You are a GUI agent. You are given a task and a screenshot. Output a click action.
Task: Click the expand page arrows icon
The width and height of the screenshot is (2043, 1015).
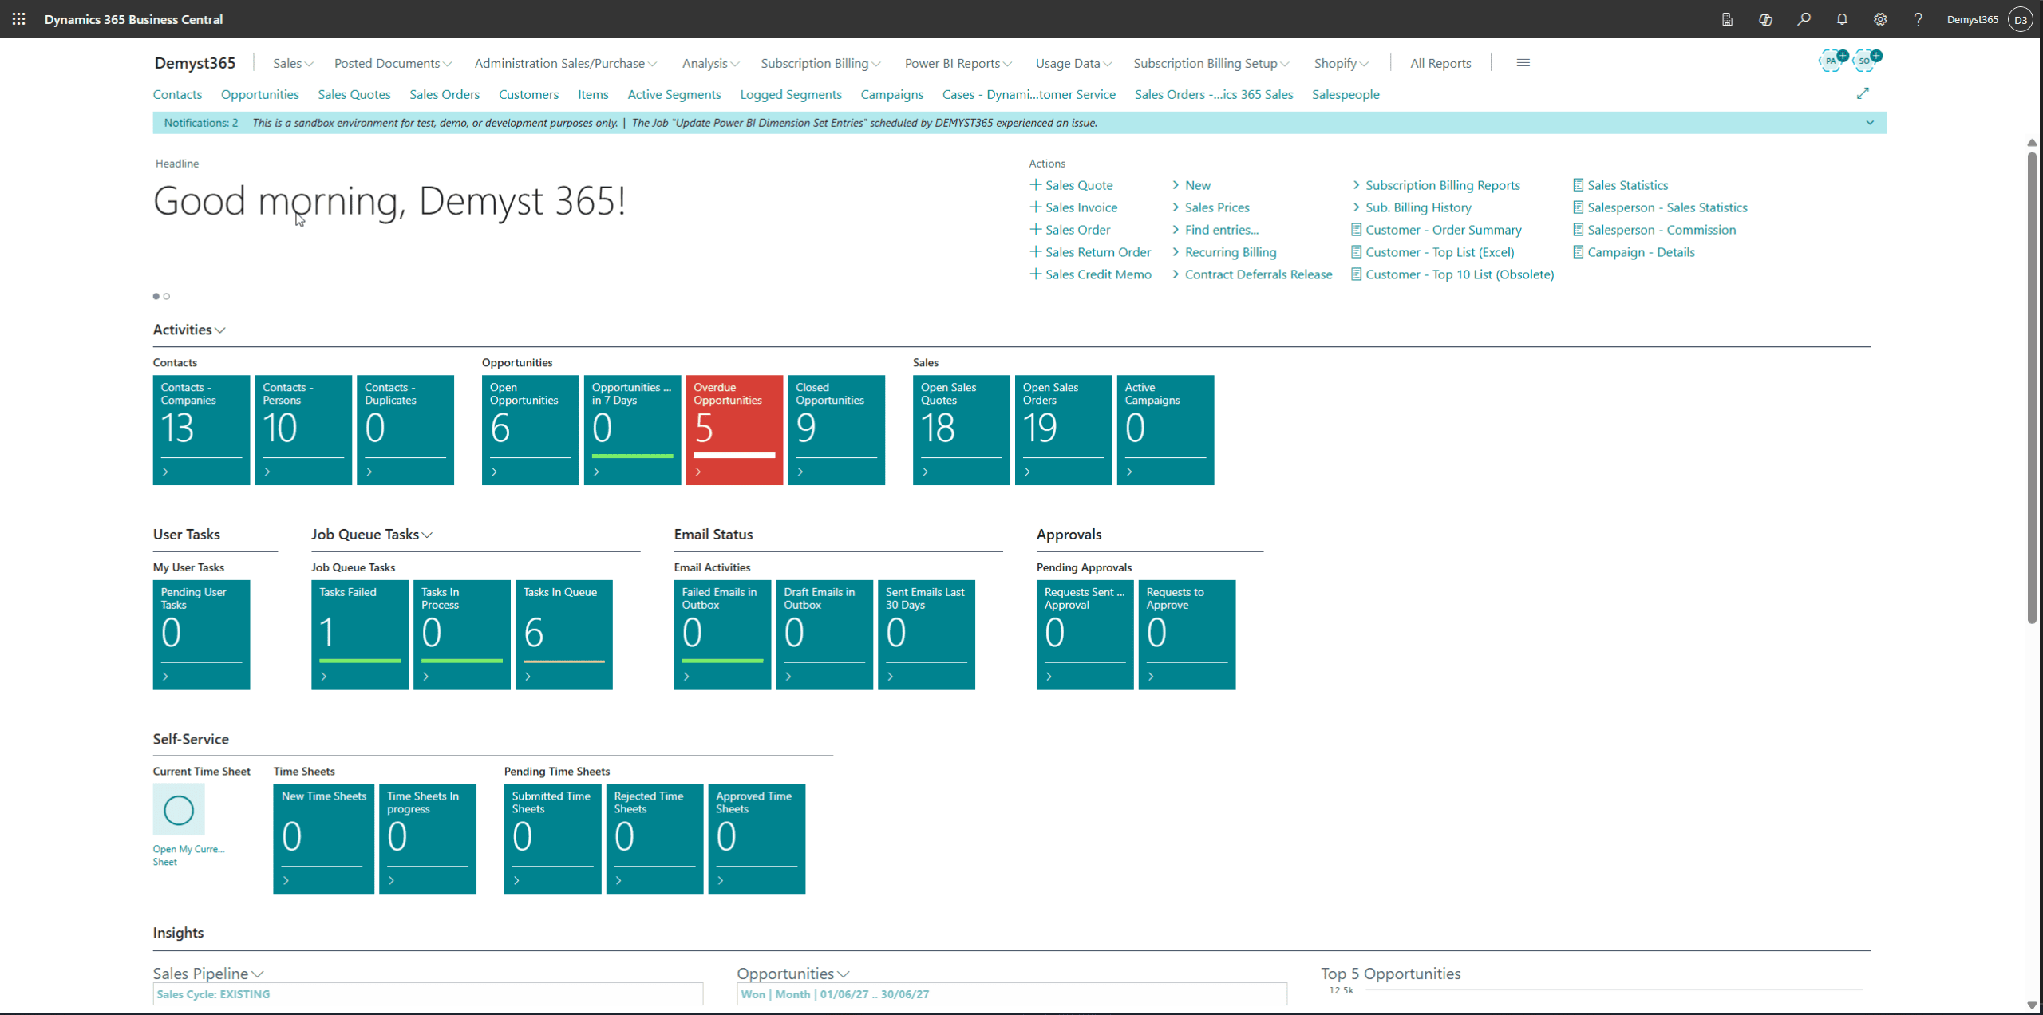[1863, 93]
